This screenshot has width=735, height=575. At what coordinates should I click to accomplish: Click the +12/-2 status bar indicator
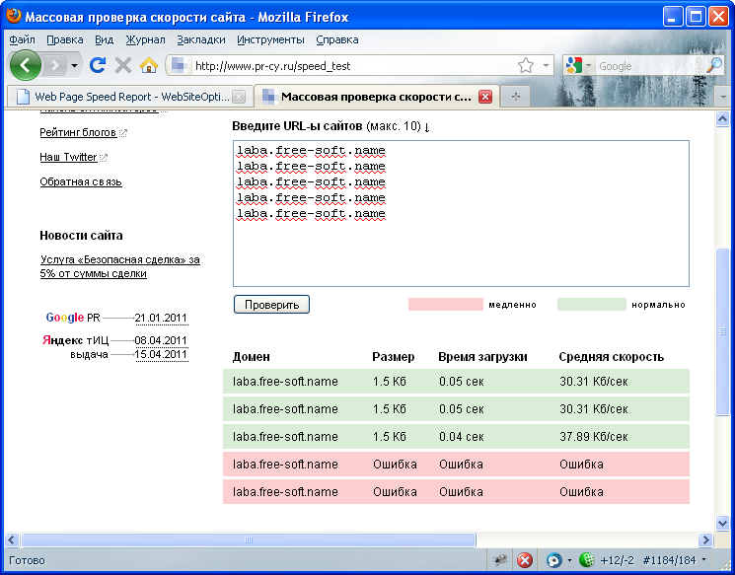617,560
